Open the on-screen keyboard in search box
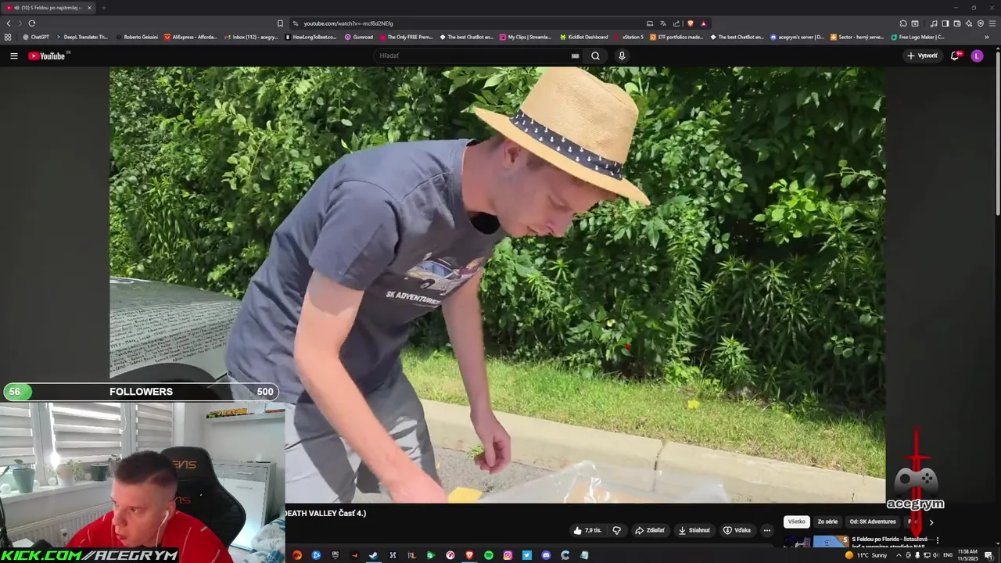The image size is (1001, 563). [575, 56]
